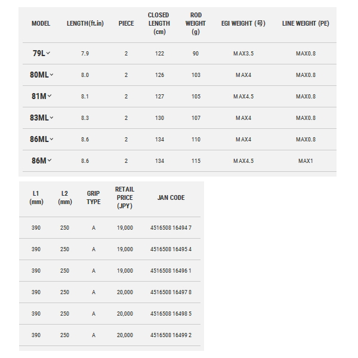Select the ROD WEIGHT (g) header

coord(196,23)
